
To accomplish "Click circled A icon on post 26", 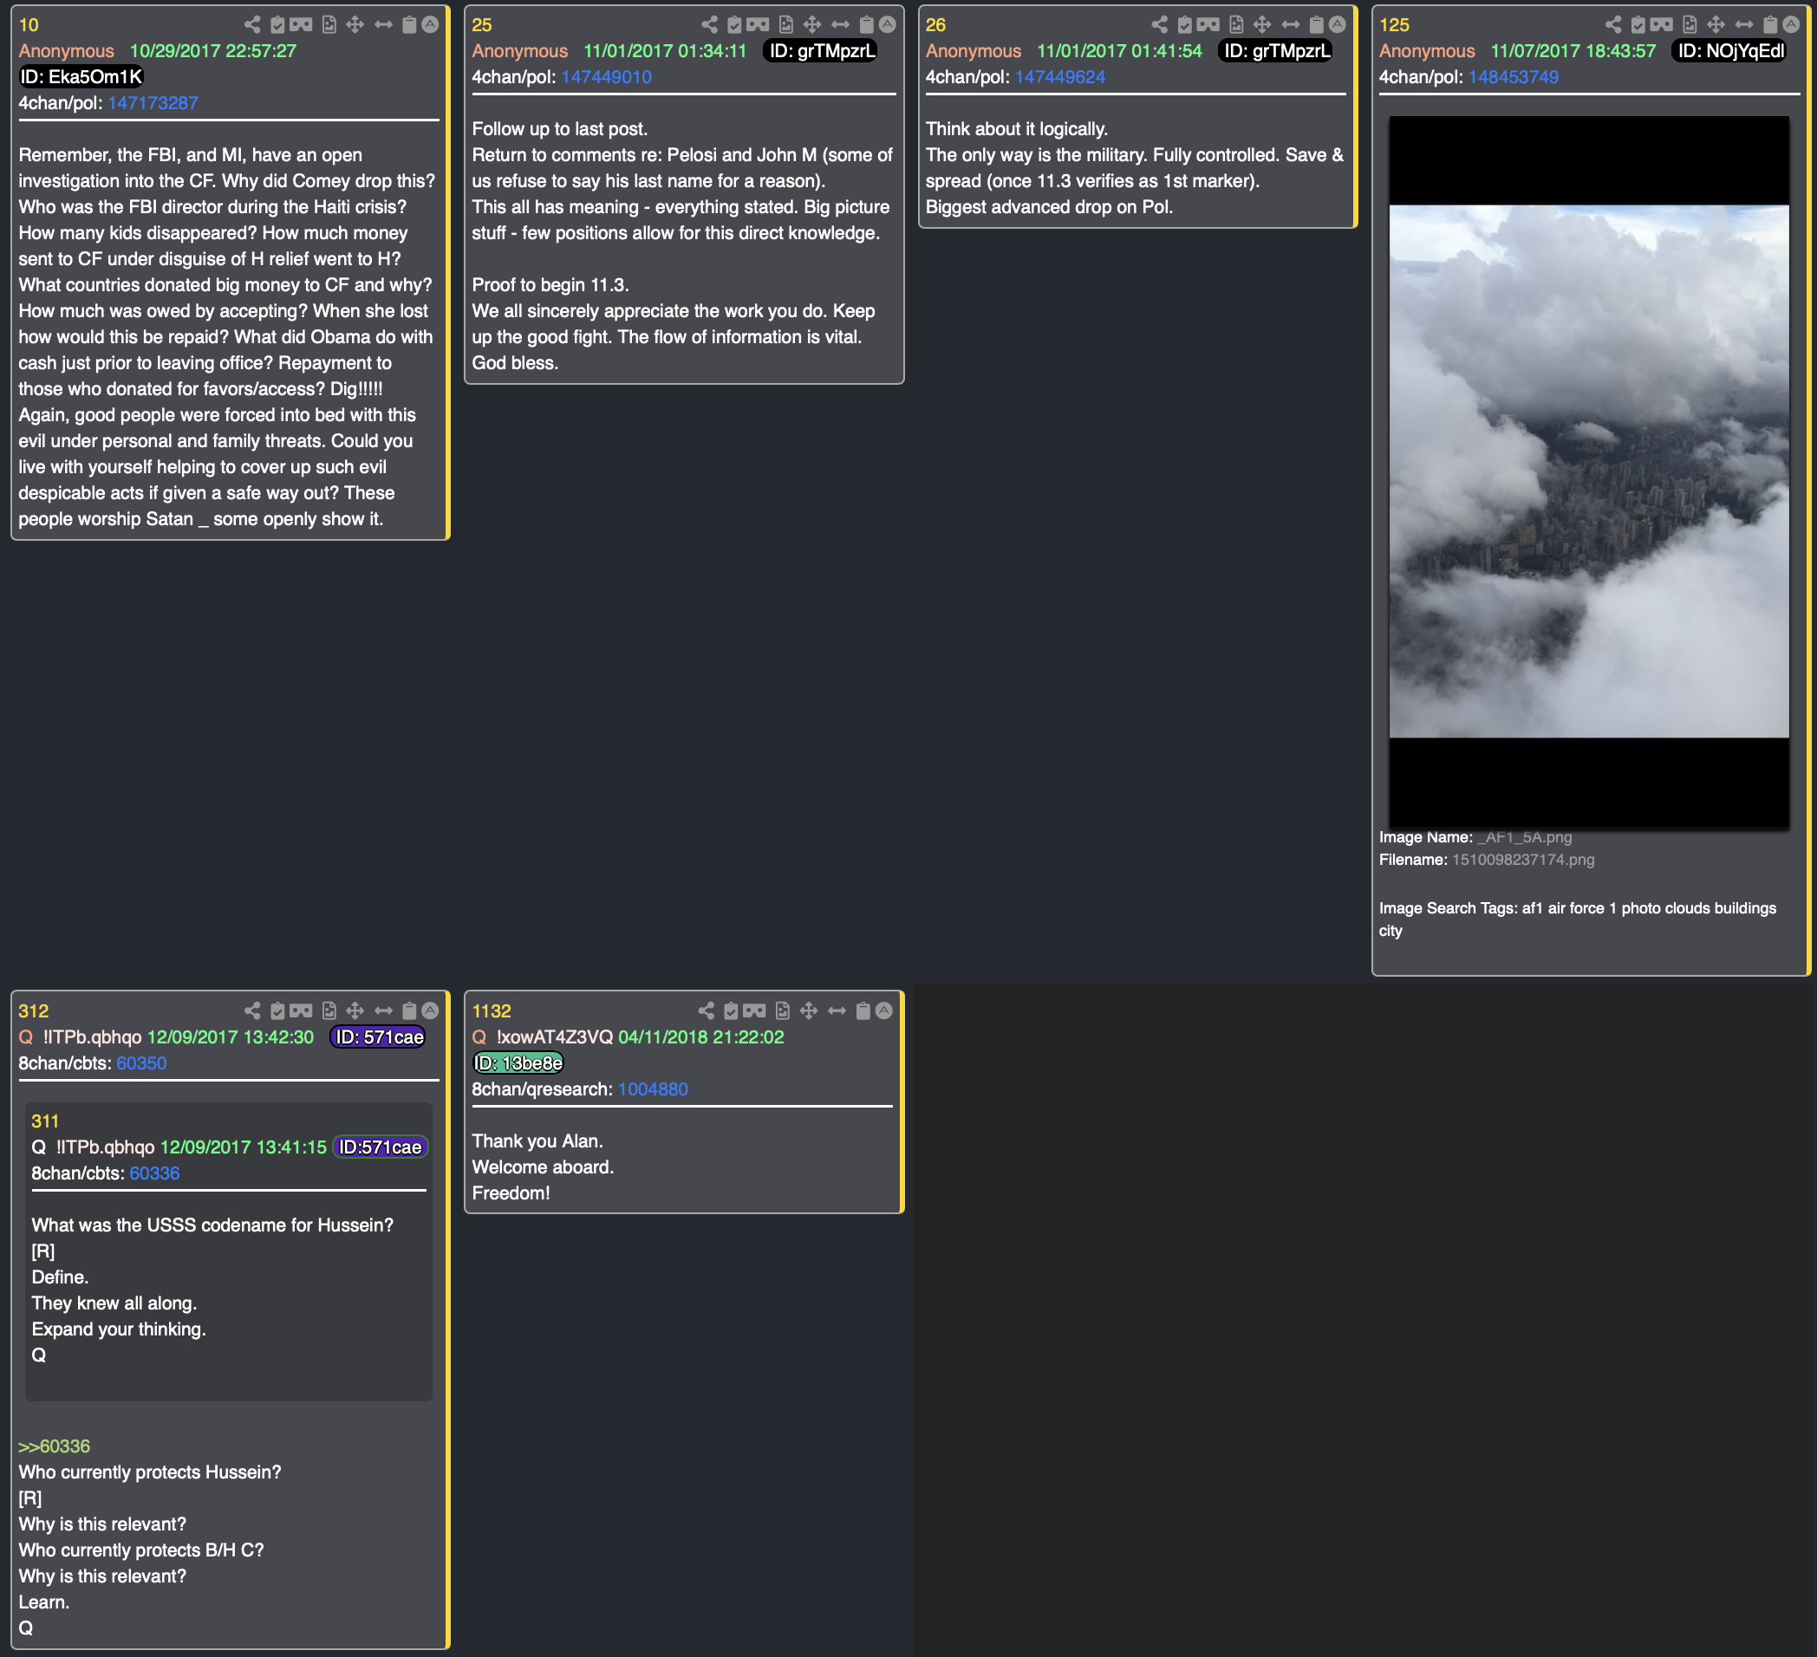I will click(1338, 24).
